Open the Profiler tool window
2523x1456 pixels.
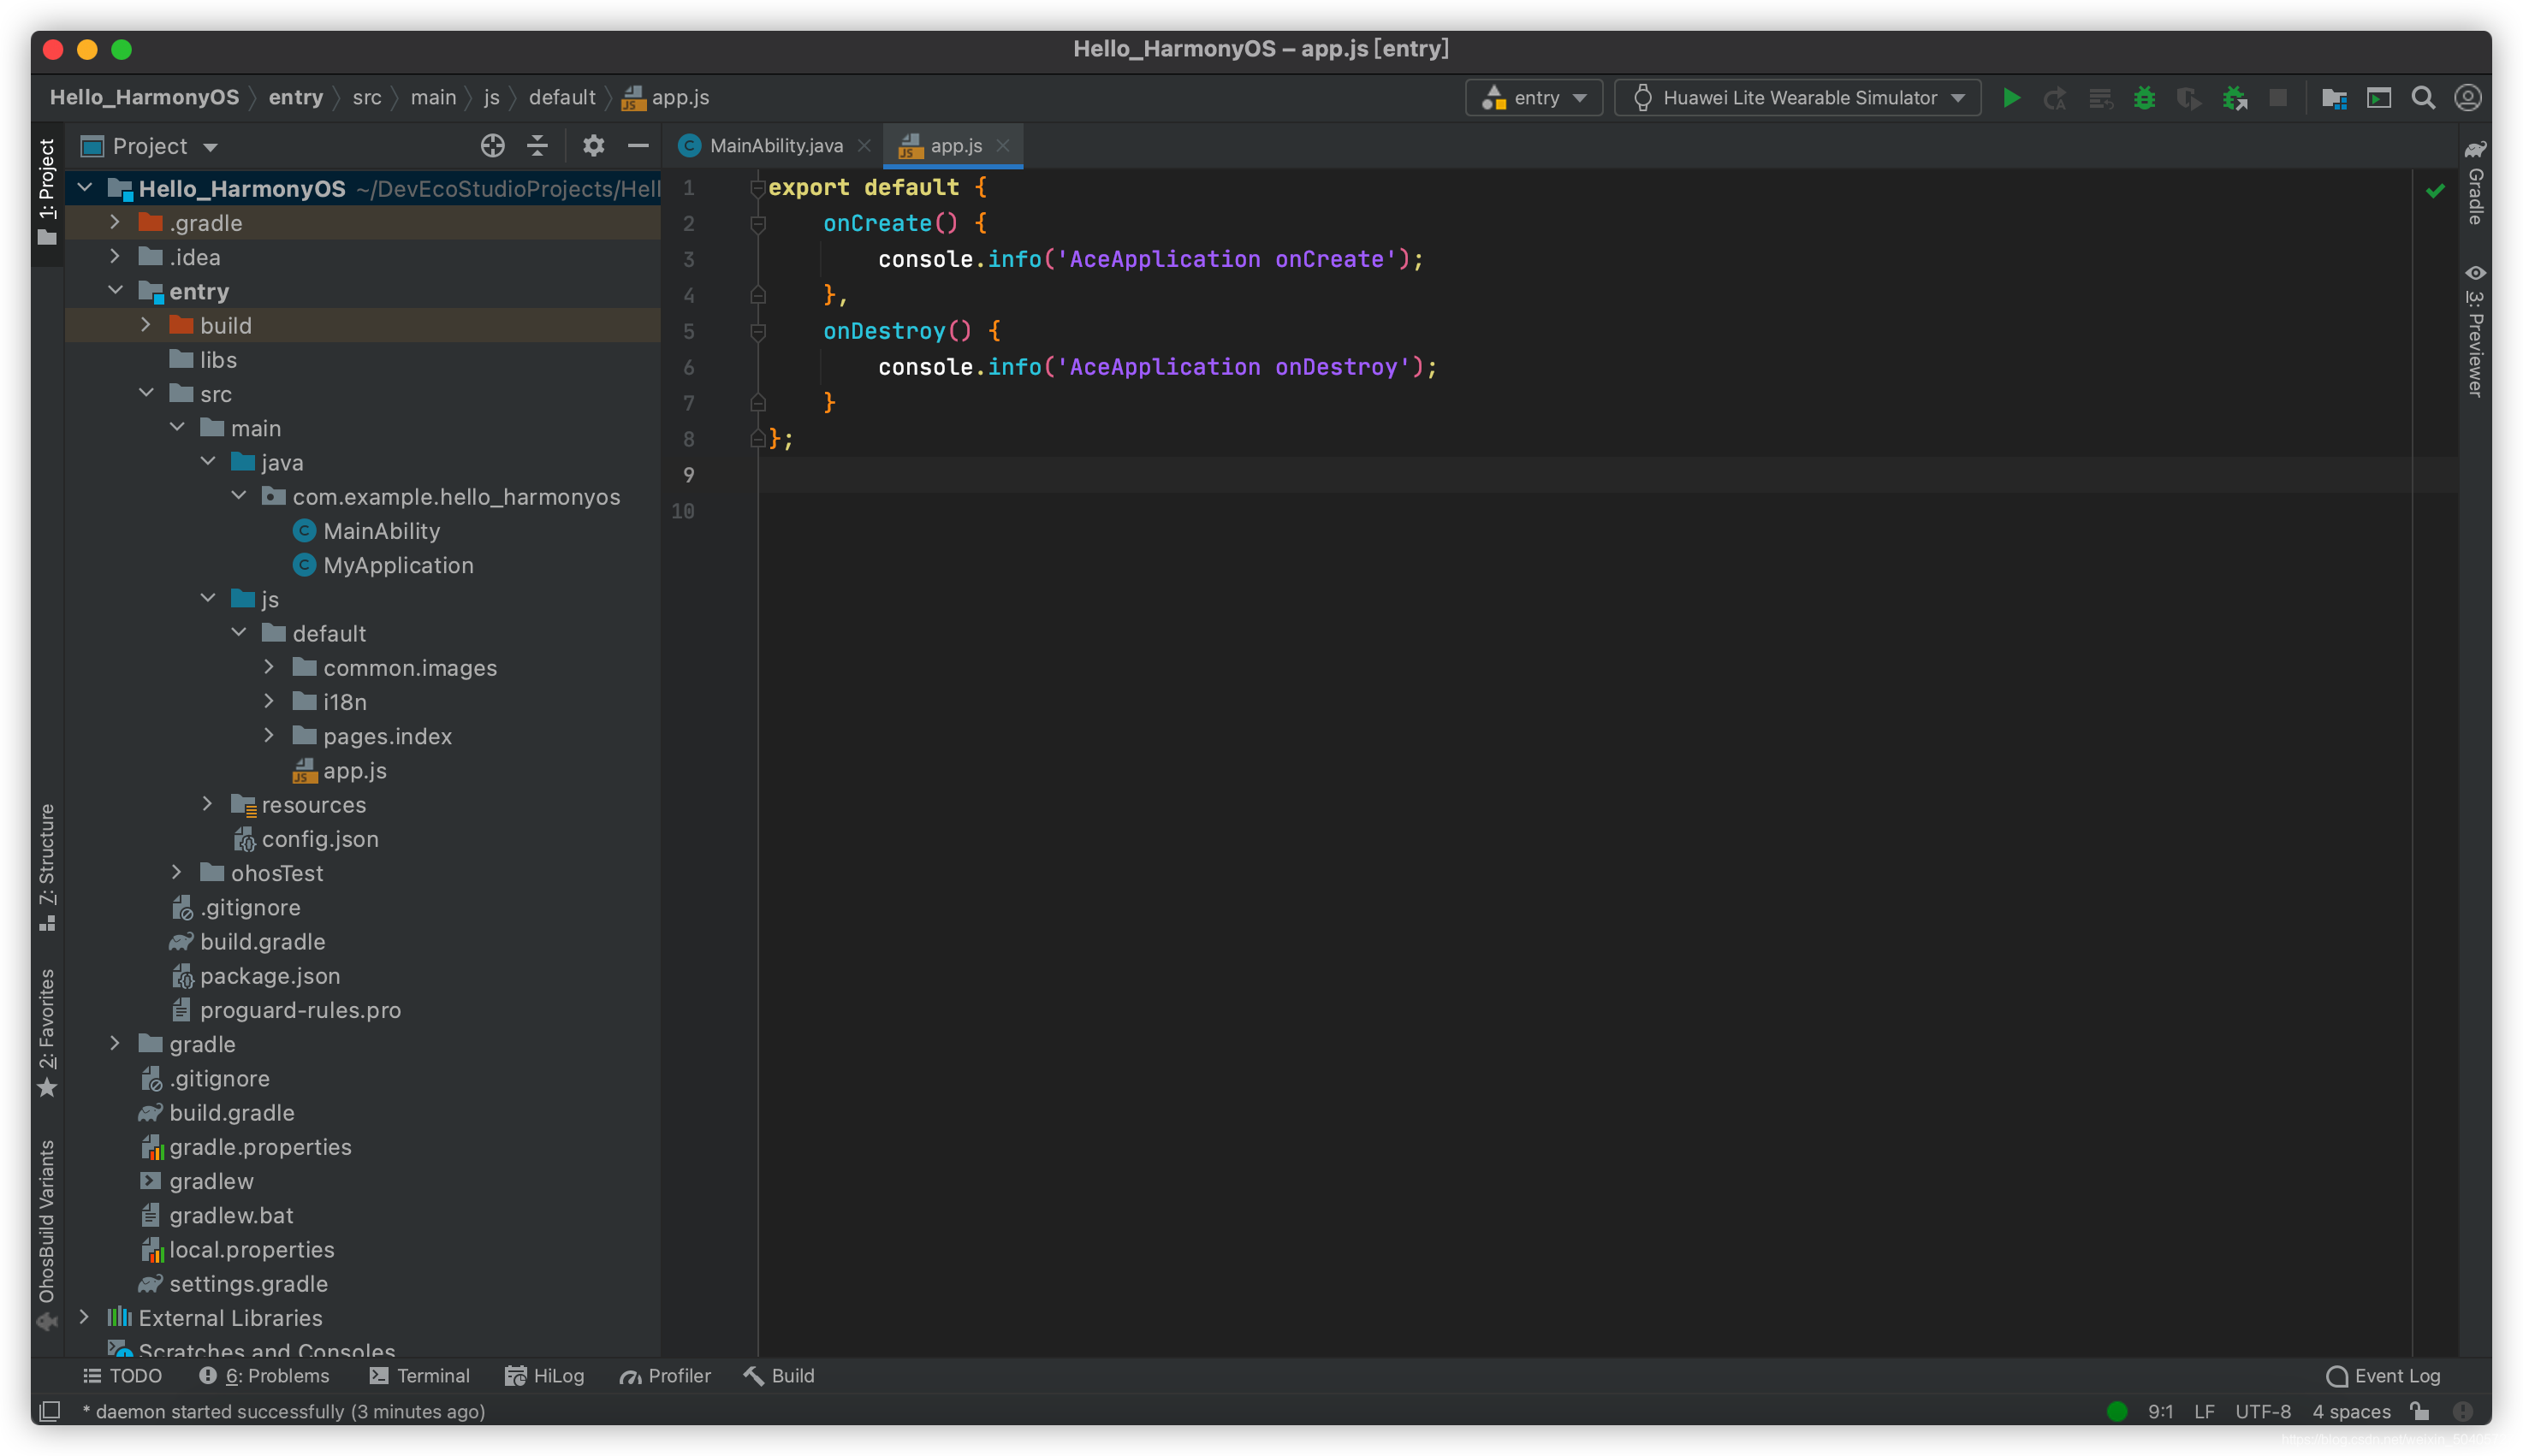click(665, 1375)
